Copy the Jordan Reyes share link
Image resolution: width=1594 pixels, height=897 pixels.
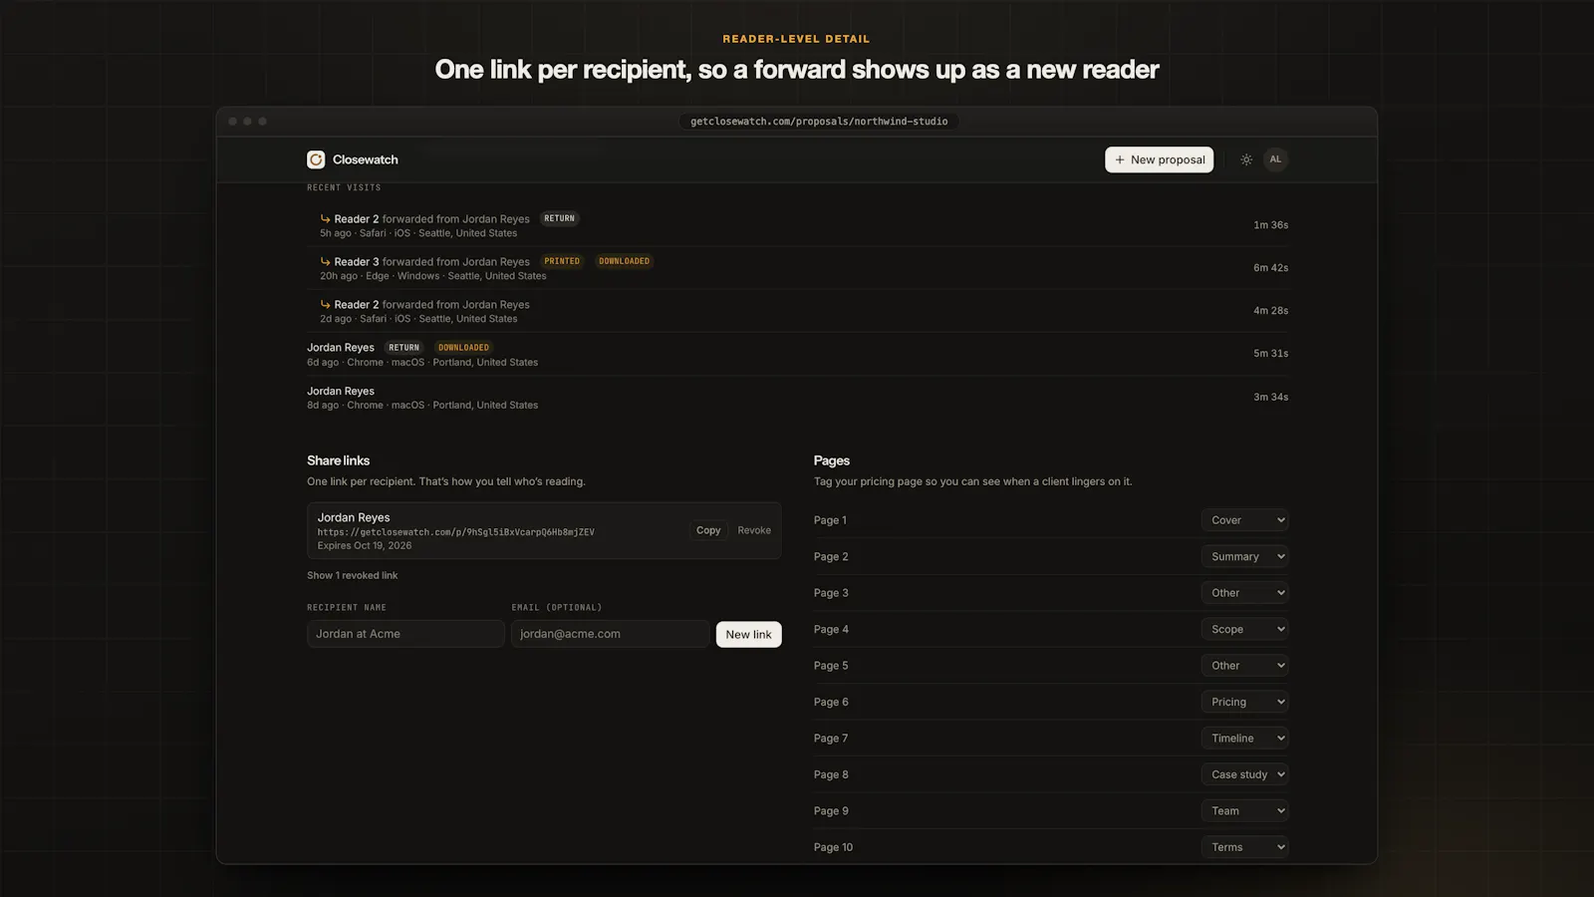(x=708, y=530)
